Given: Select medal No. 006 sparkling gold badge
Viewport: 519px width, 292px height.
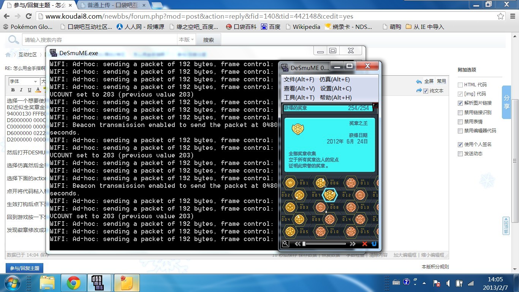Looking at the screenshot, I should pyautogui.click(x=321, y=183).
